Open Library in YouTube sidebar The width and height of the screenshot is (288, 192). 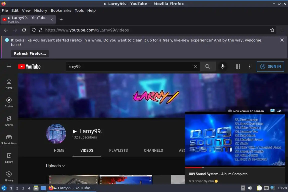(x=9, y=158)
